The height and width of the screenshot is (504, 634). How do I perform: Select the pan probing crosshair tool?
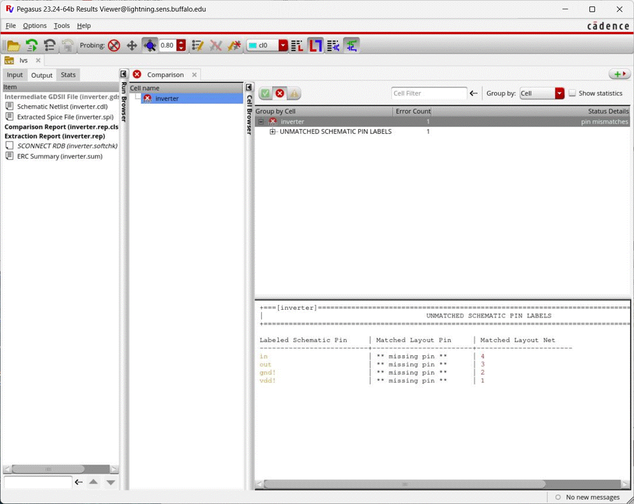coord(132,45)
